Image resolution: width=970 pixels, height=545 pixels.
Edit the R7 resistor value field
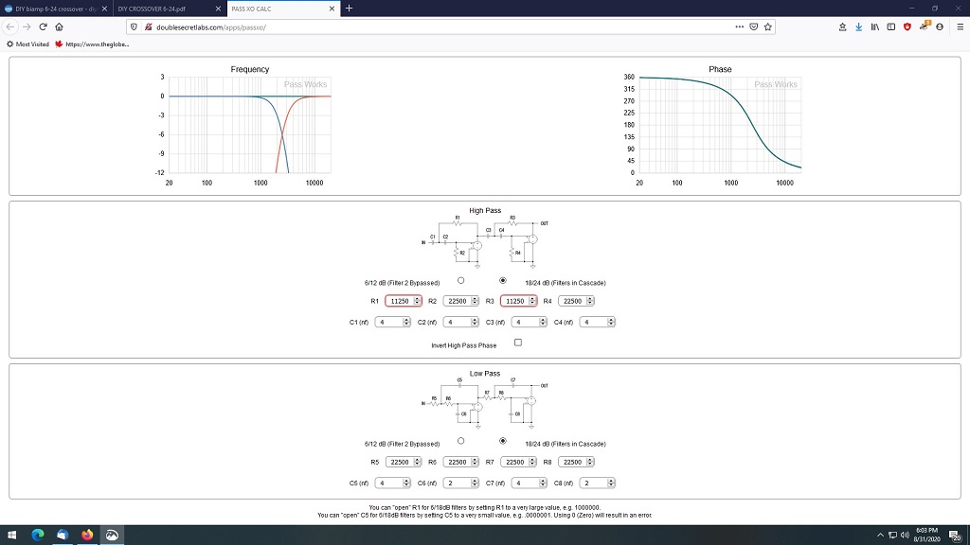[x=518, y=462]
